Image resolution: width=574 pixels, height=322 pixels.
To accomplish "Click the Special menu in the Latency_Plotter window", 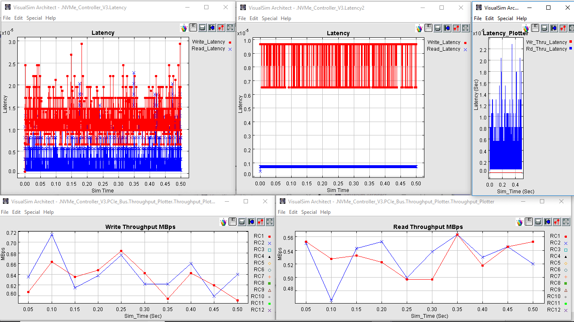I will tap(505, 18).
